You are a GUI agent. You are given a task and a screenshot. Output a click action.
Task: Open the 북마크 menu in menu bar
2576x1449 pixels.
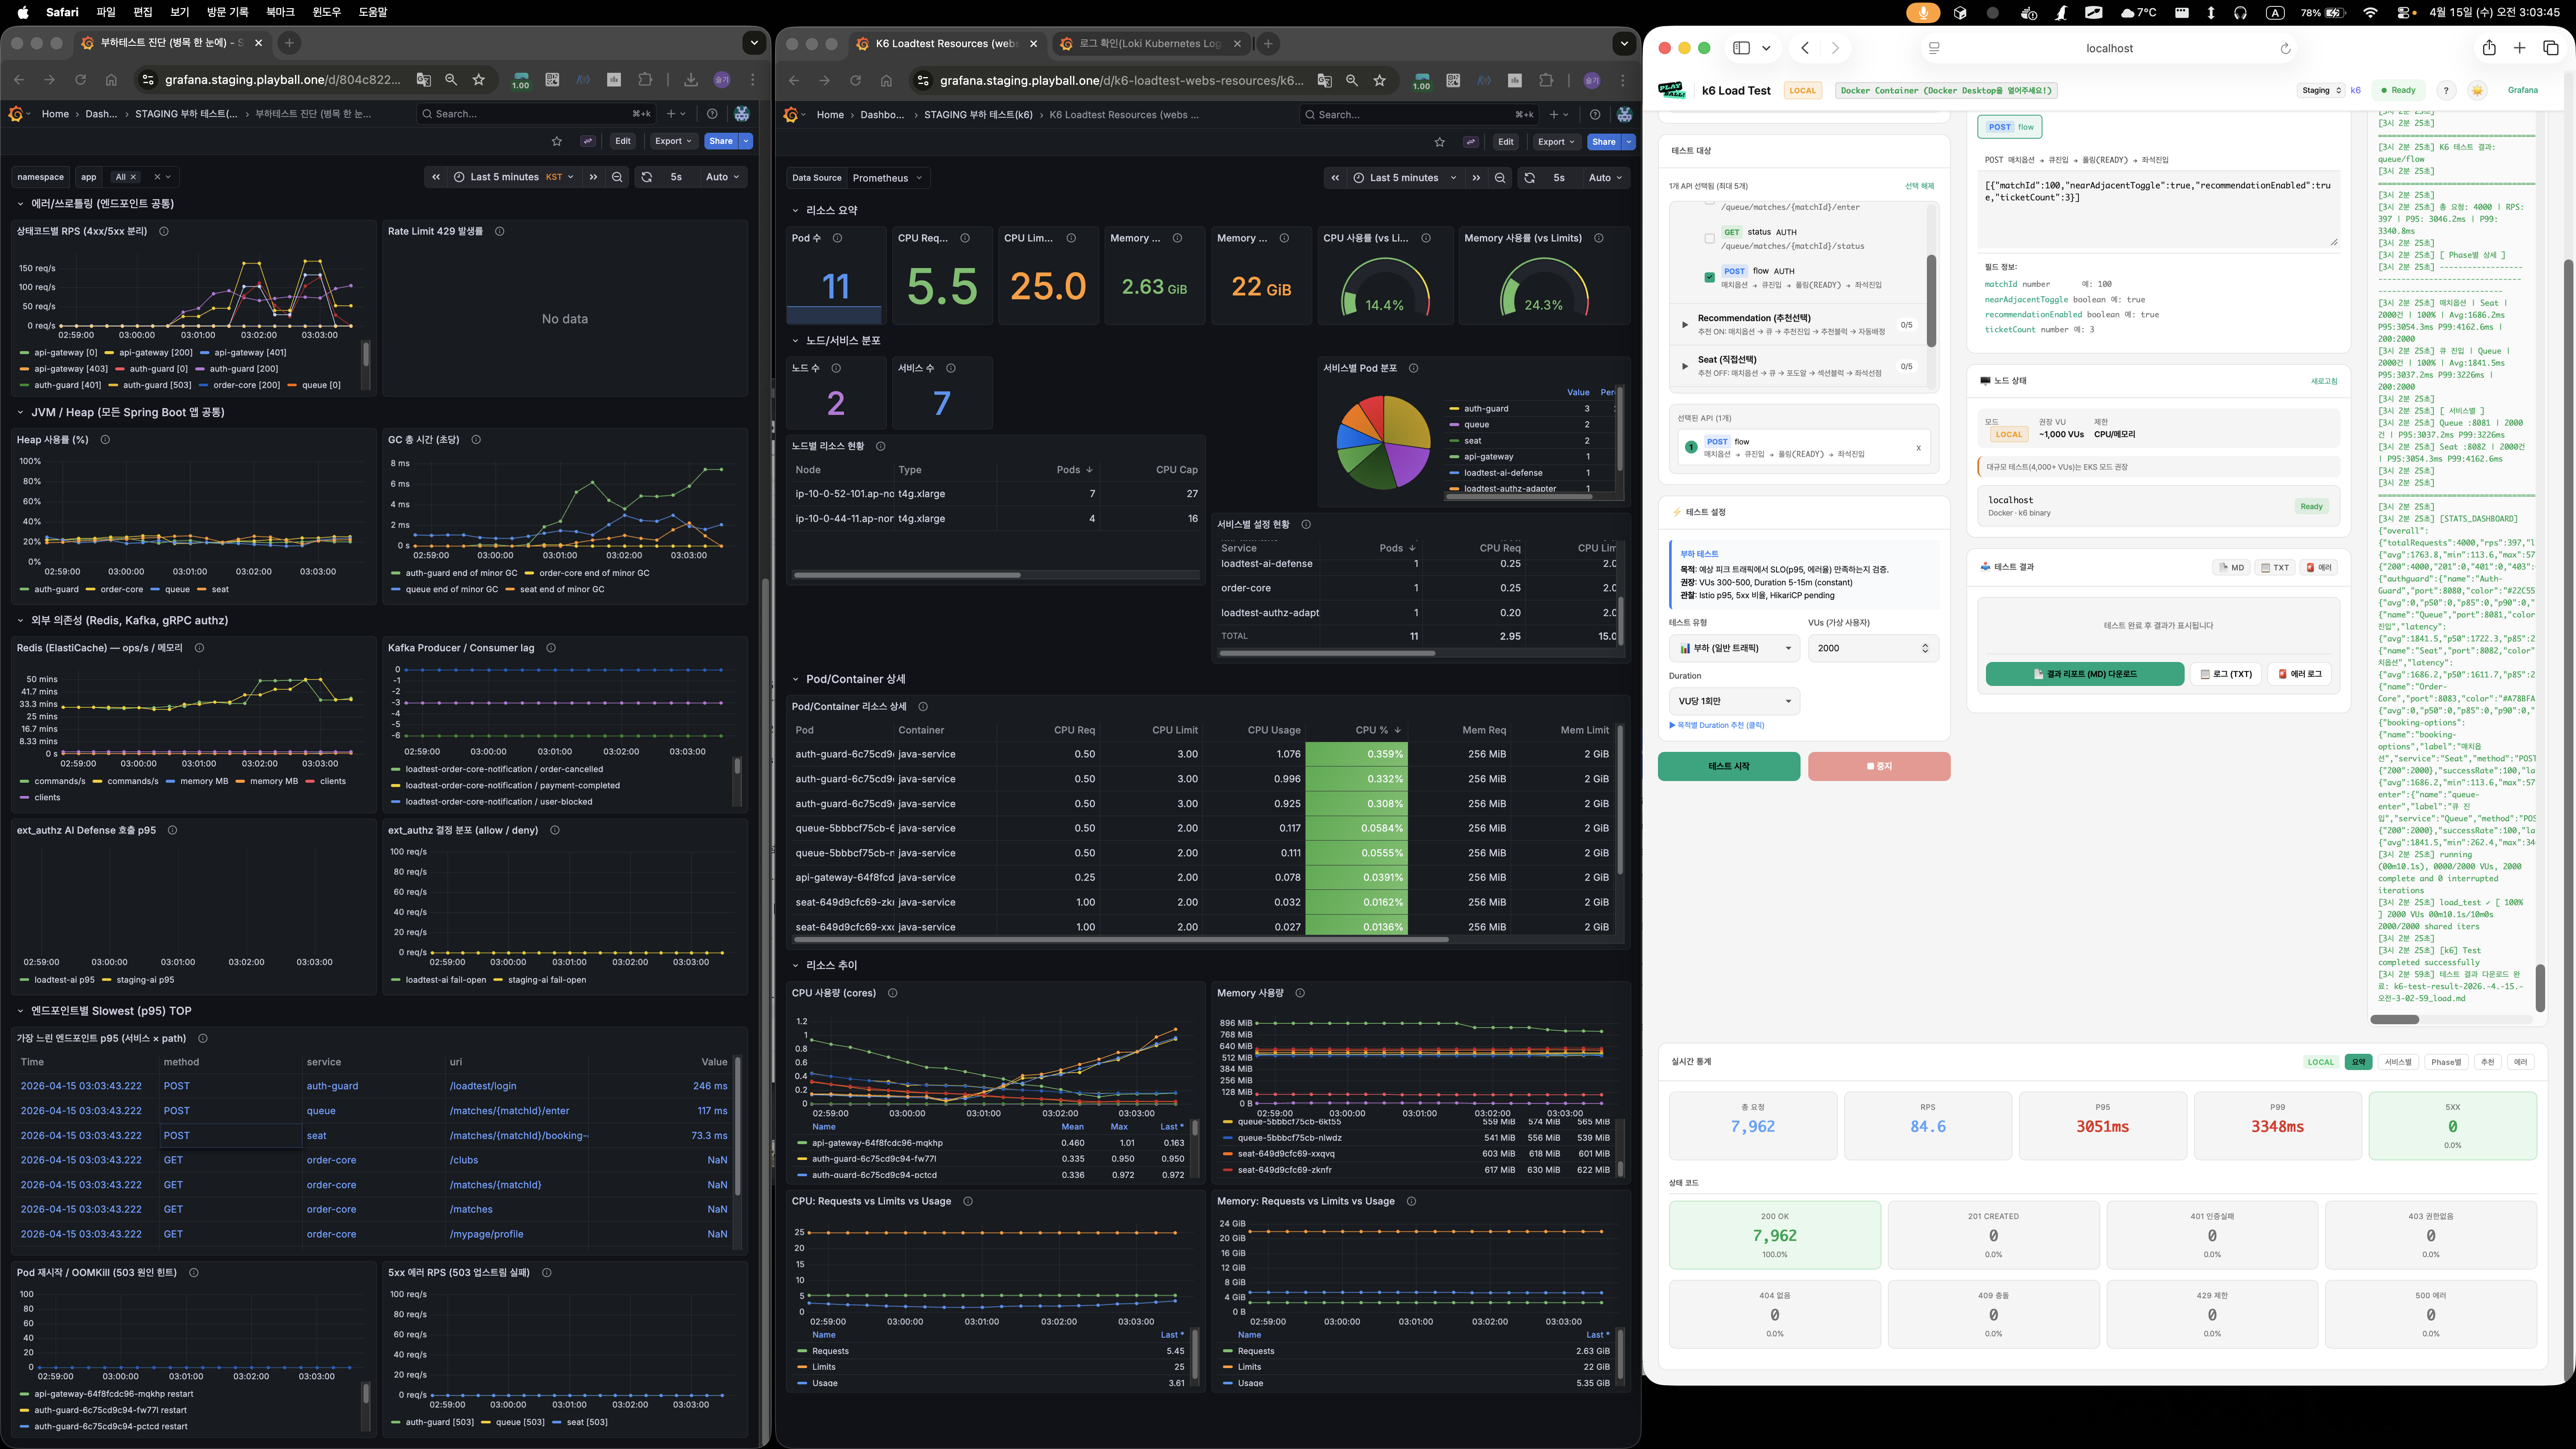point(280,12)
